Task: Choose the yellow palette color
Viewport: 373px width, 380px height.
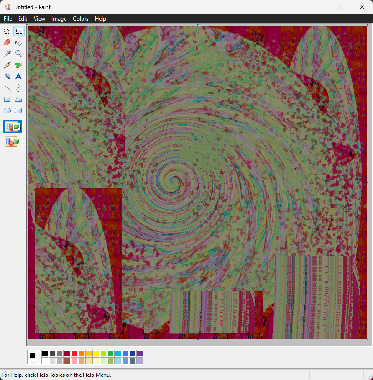Action: (96, 354)
